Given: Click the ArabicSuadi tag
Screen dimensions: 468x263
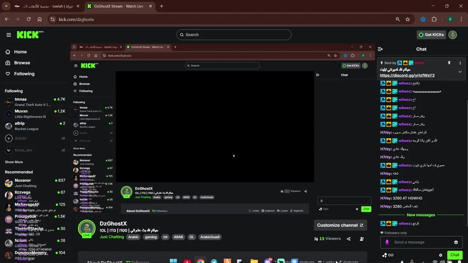Looking at the screenshot, I should click(210, 237).
